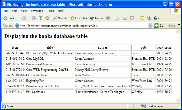This screenshot has height=110, width=182.
Task: Open the Favorites menu
Action: tap(37, 11)
